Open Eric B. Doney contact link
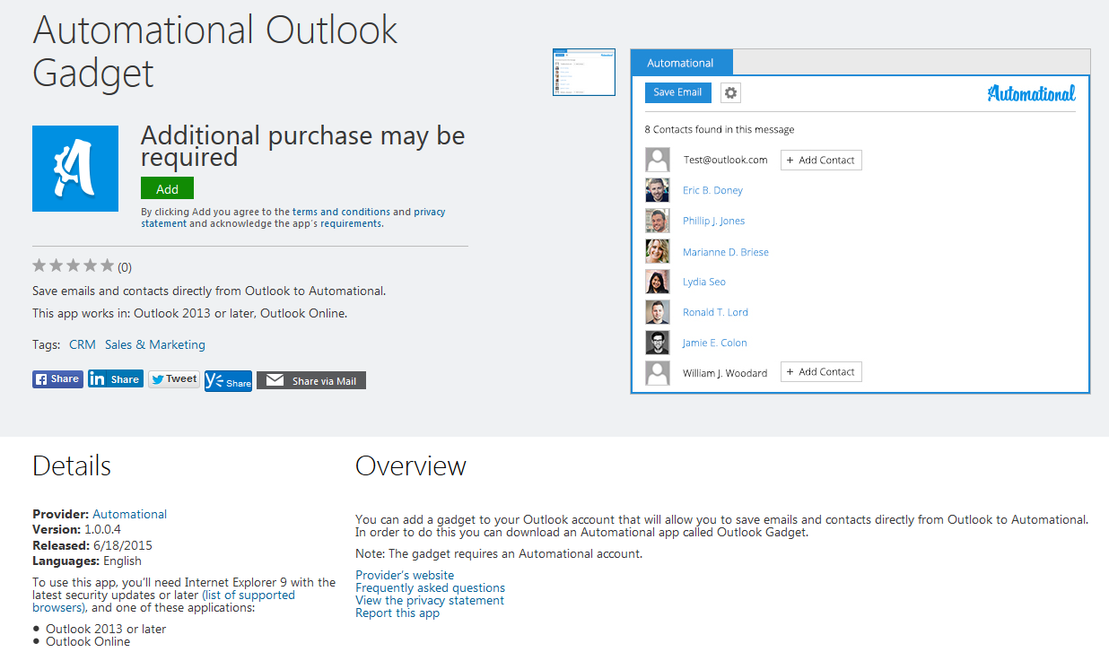Screen dimensions: 1109x652 712,190
